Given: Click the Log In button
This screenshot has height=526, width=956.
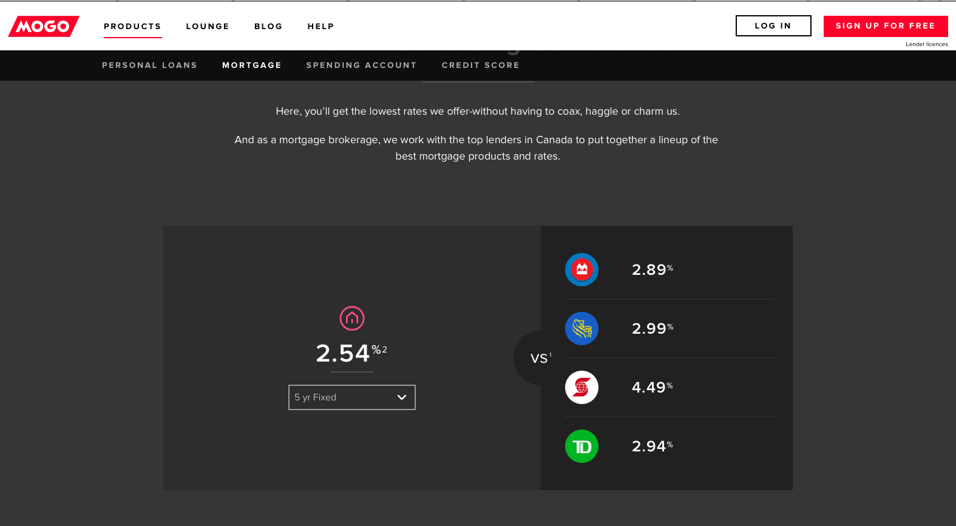Looking at the screenshot, I should (x=773, y=25).
